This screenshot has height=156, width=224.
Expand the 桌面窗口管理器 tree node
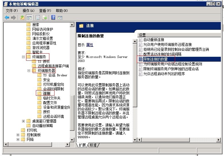coord(24,121)
